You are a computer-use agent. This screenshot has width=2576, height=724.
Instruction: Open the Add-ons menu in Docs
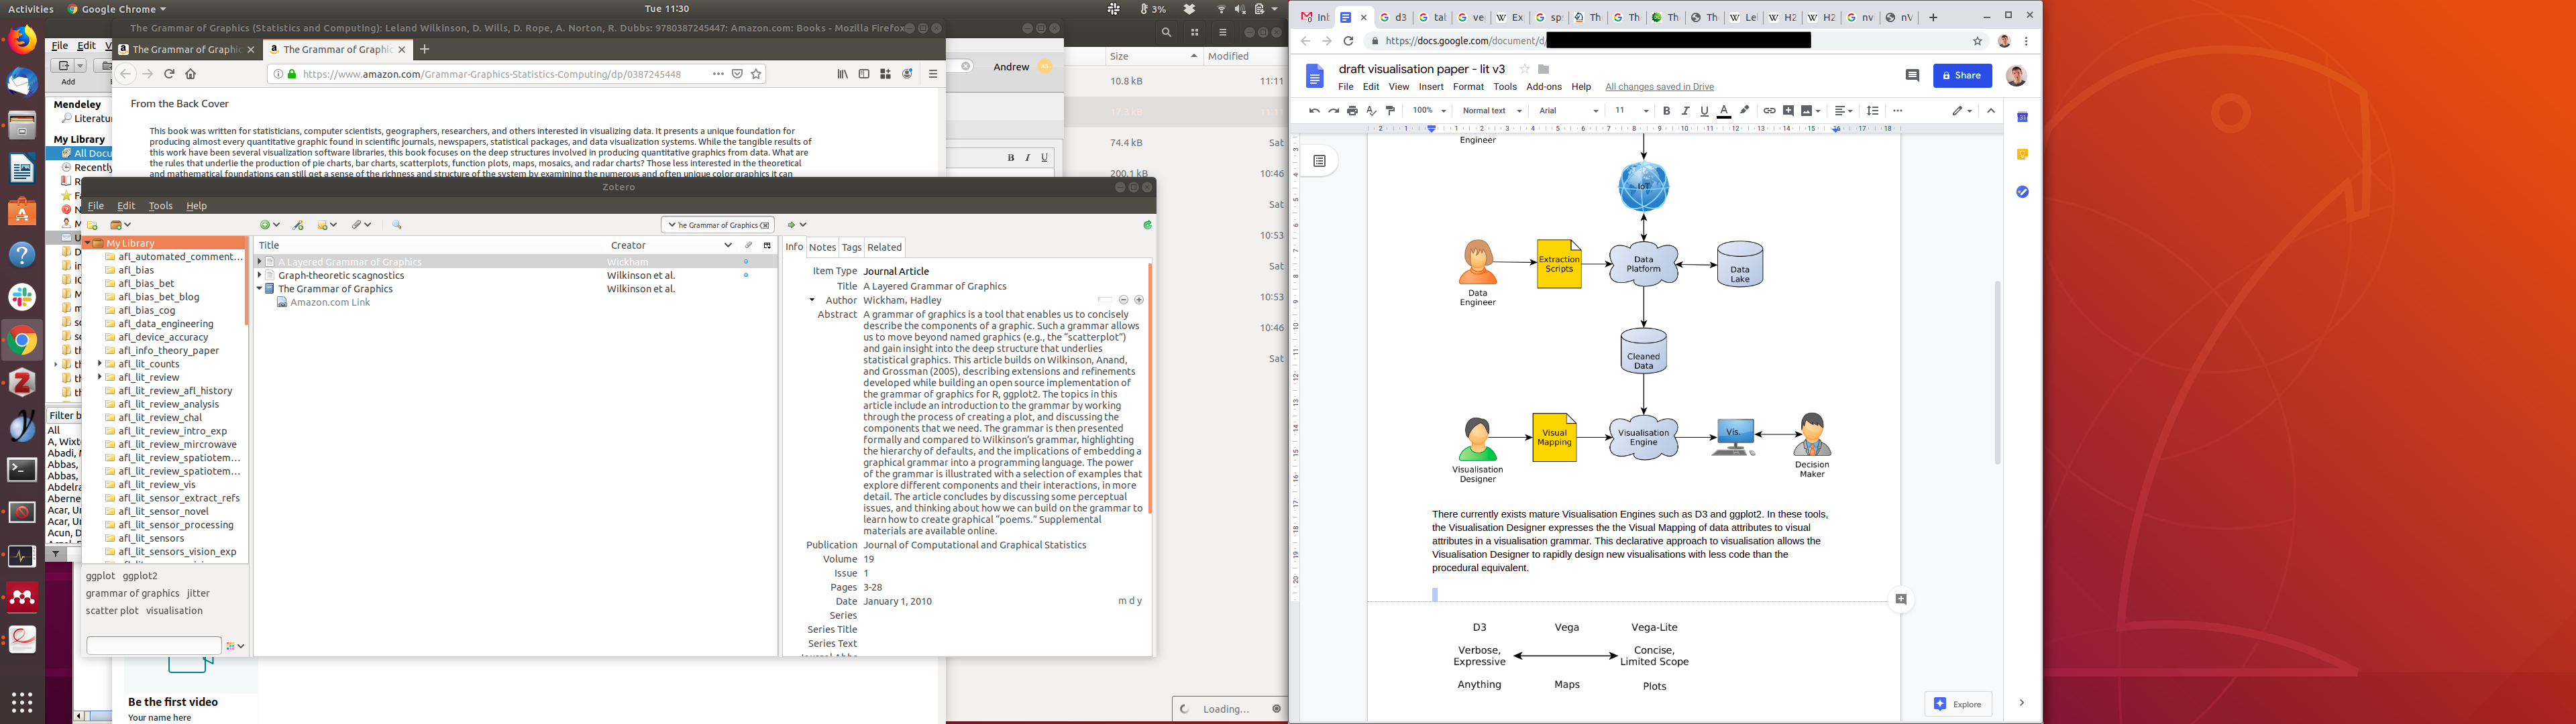pyautogui.click(x=1544, y=87)
